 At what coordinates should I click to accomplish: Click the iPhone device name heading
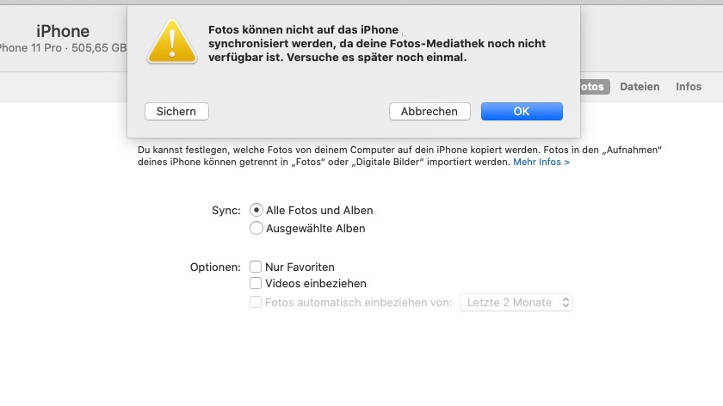(x=63, y=32)
